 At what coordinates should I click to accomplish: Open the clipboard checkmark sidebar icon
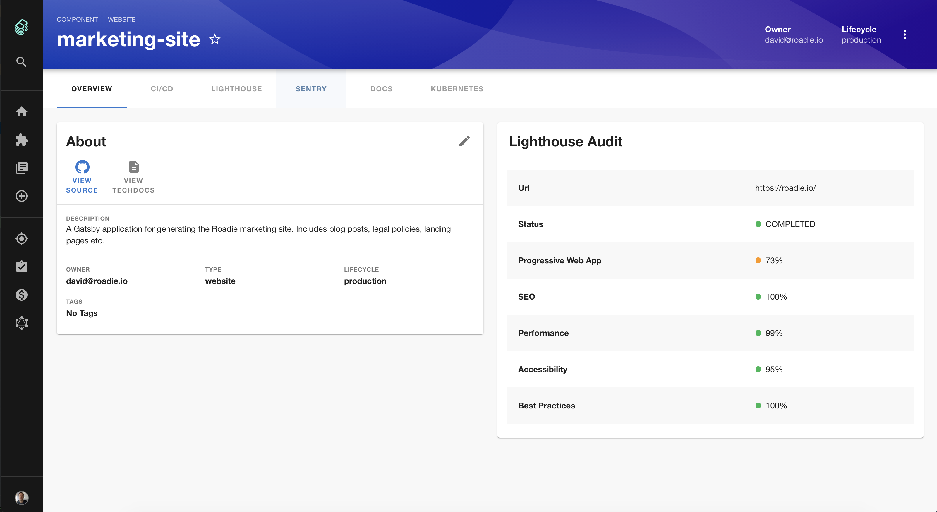(21, 267)
